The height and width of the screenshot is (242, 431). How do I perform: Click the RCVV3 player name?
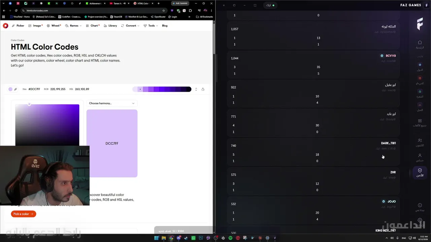391,56
